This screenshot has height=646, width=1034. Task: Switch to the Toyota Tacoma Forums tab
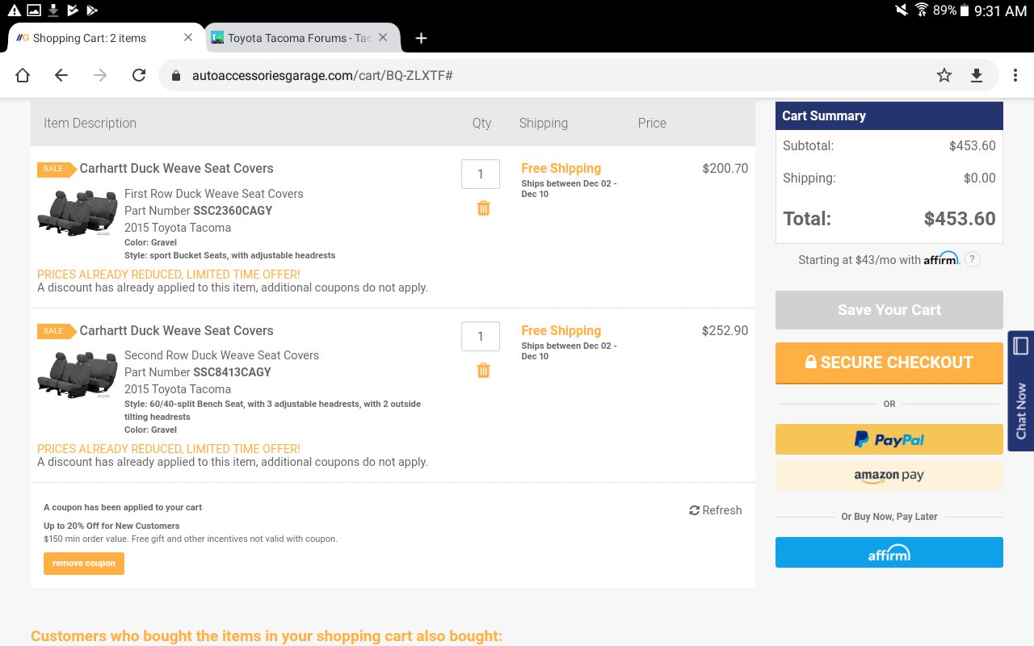click(x=303, y=38)
